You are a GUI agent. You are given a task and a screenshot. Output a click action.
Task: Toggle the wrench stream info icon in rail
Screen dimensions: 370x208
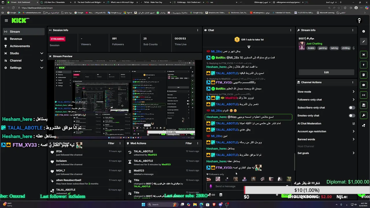coord(364,115)
